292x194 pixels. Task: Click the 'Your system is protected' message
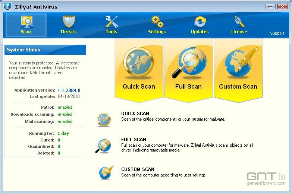pos(44,70)
